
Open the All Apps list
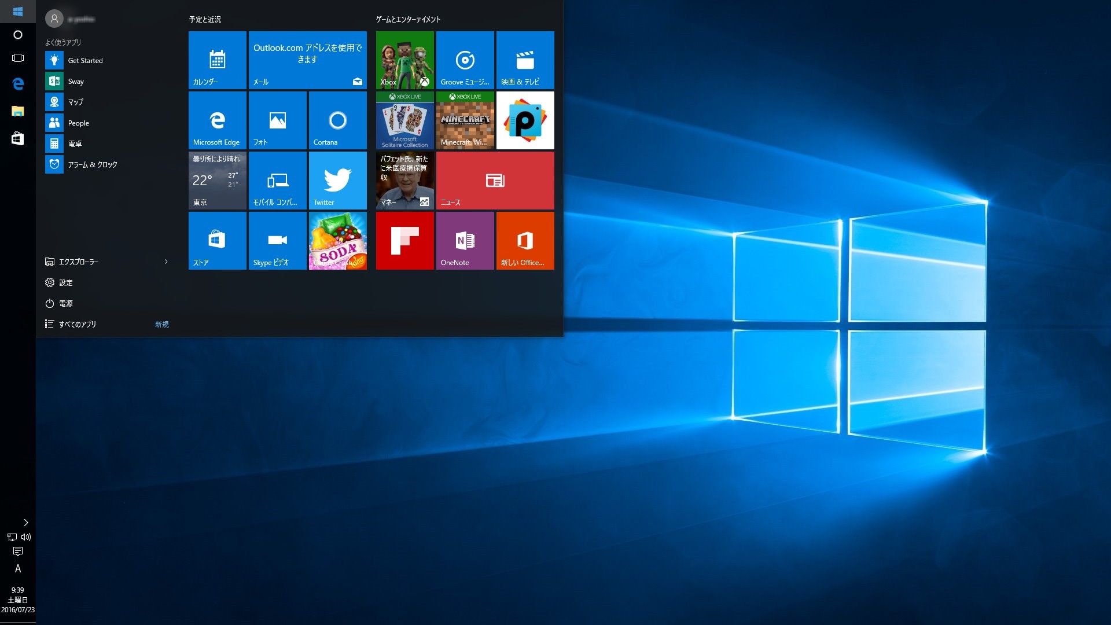pos(77,324)
